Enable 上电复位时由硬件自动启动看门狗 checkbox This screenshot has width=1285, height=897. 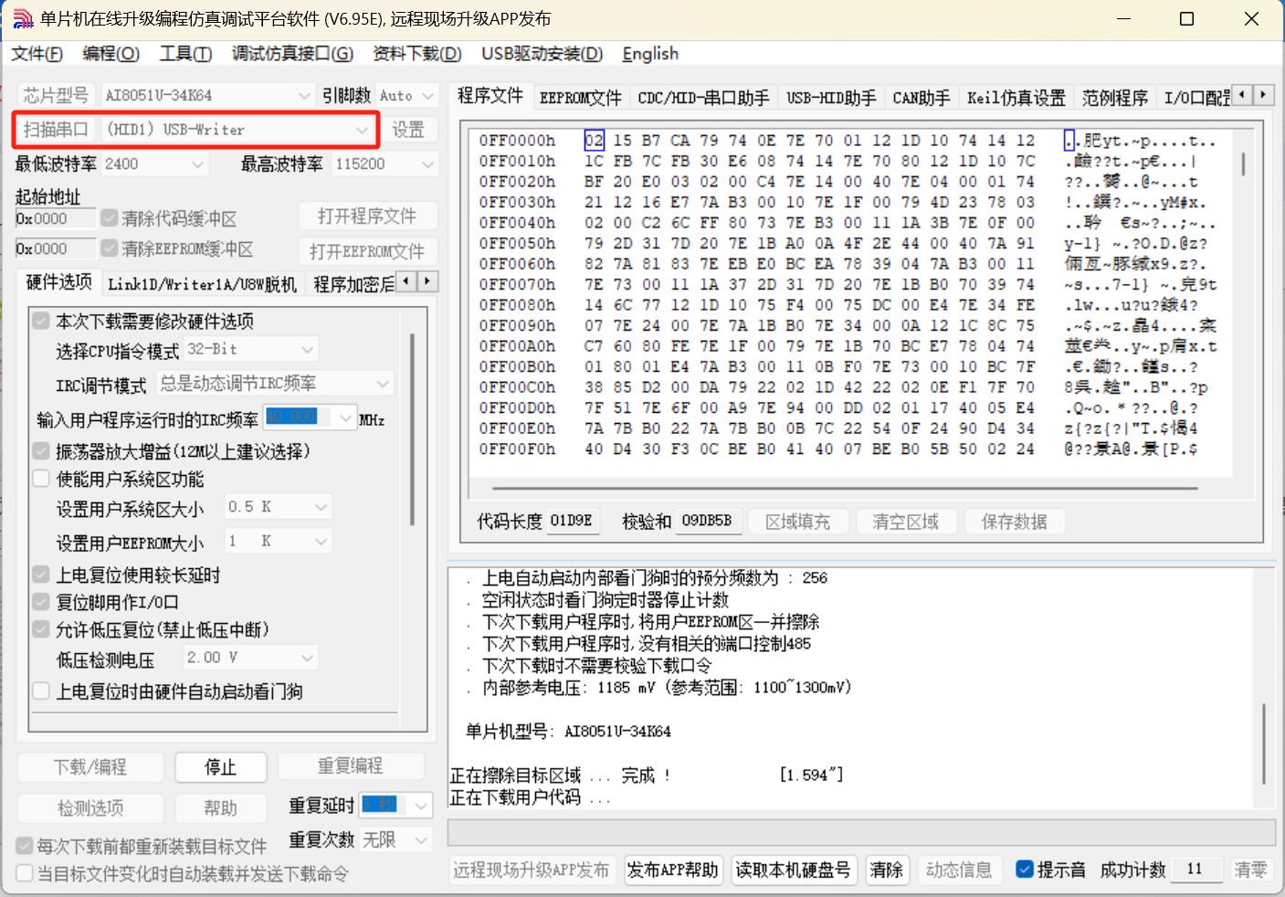click(41, 691)
